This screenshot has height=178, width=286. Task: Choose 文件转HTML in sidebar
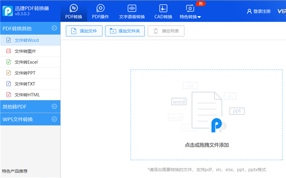pyautogui.click(x=31, y=94)
